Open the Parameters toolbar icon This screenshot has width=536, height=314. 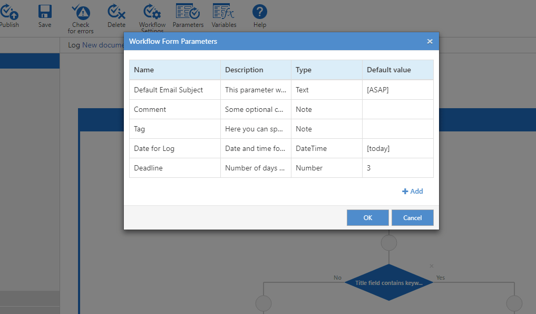[x=188, y=11]
